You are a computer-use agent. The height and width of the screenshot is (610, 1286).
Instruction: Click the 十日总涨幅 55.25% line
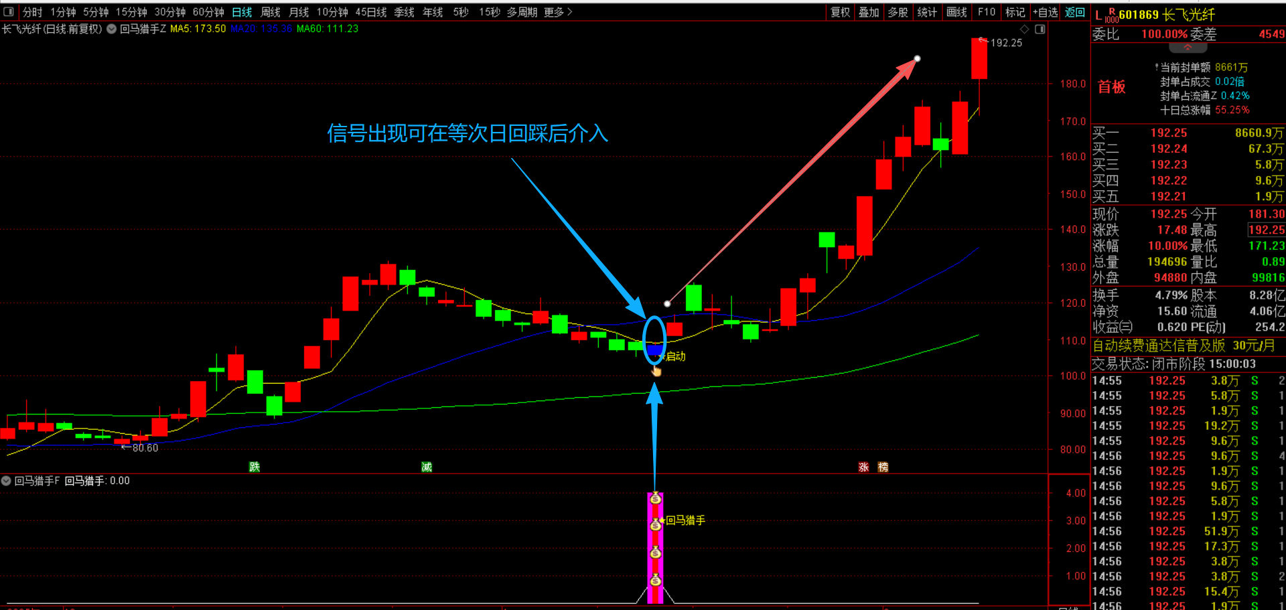point(1204,110)
